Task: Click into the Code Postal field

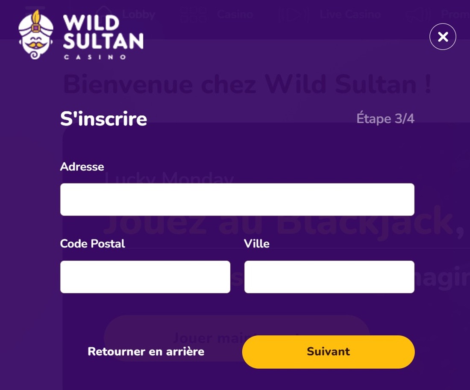Action: click(x=145, y=277)
